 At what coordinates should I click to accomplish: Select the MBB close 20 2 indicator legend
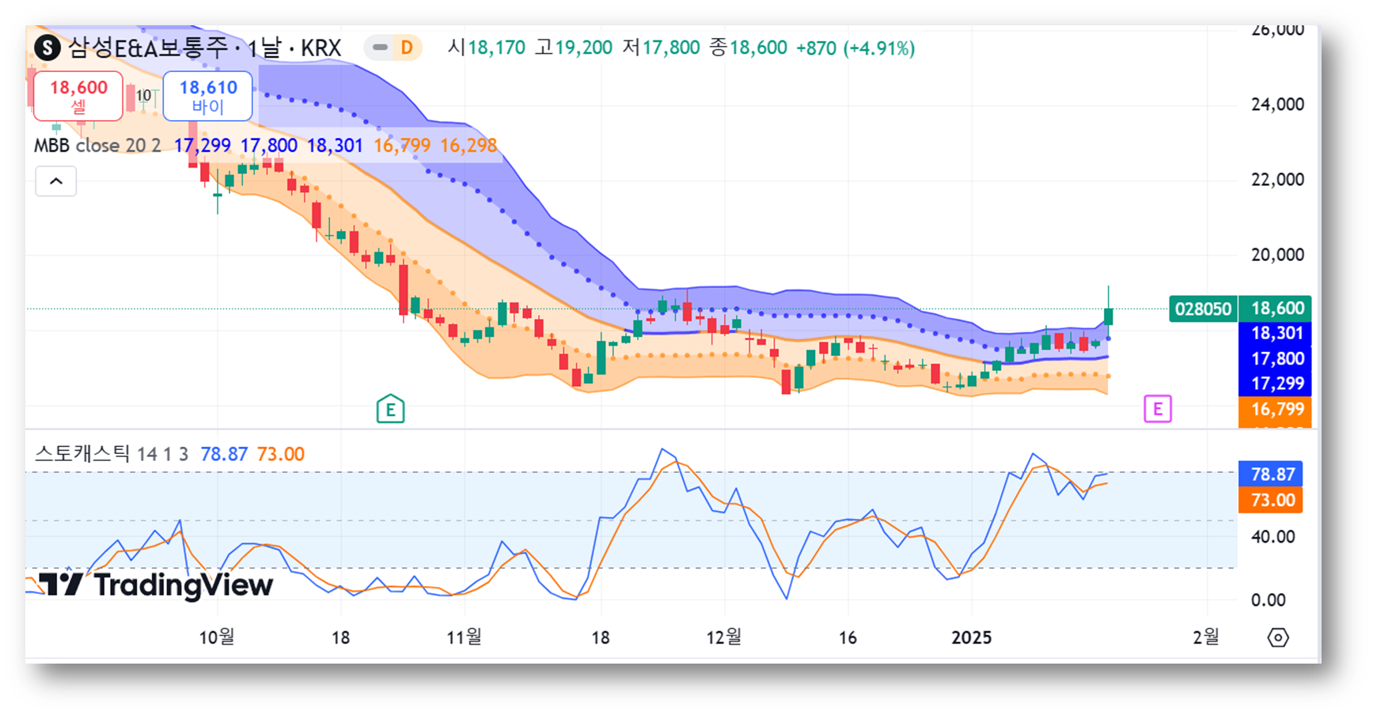click(x=98, y=146)
